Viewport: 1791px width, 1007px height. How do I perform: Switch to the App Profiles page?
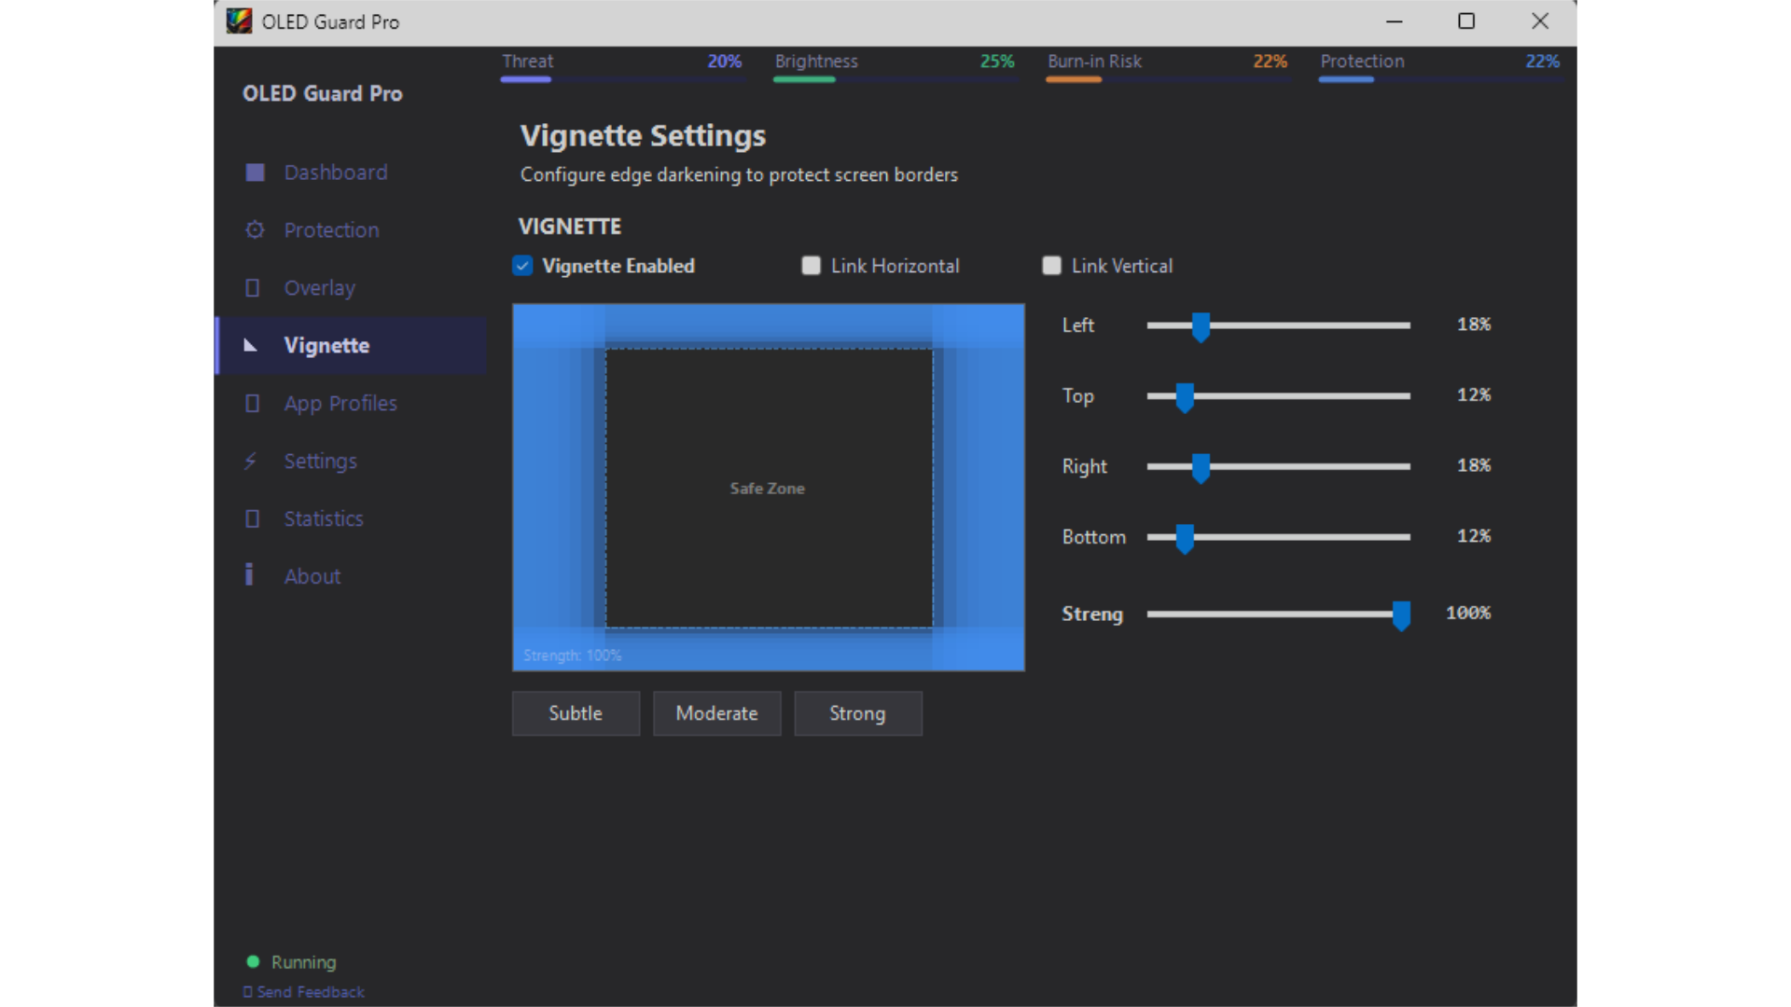coord(340,404)
